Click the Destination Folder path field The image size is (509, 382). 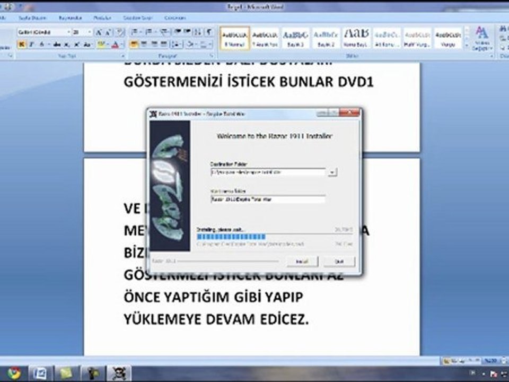(268, 172)
